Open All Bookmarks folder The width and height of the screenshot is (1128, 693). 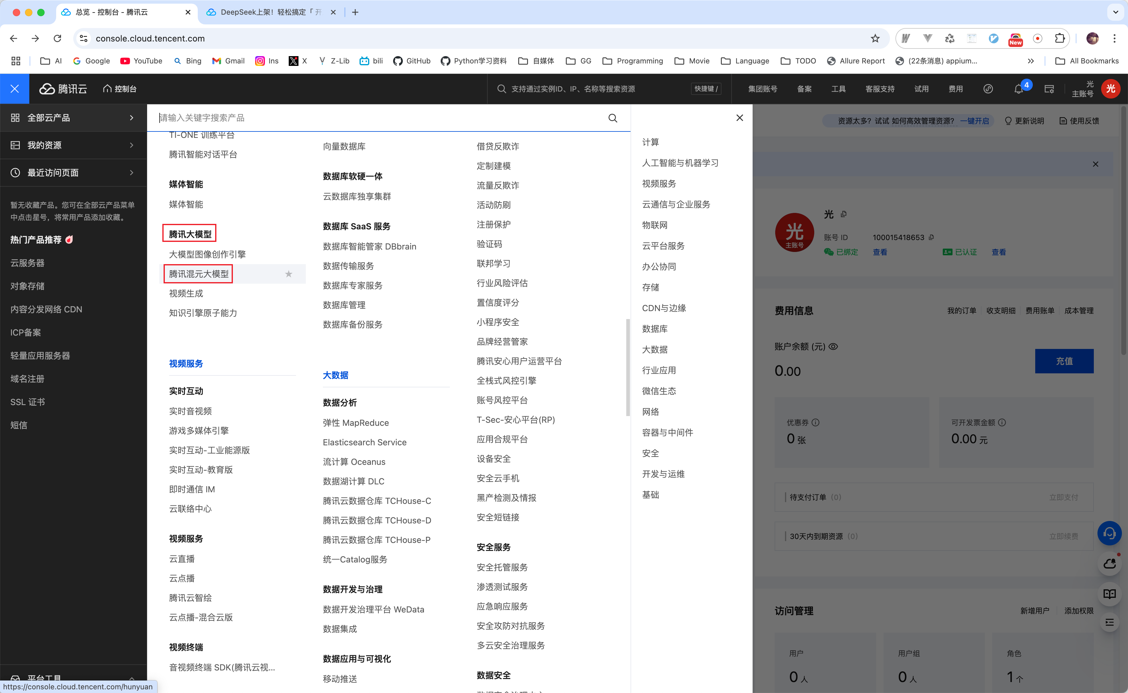click(1087, 61)
